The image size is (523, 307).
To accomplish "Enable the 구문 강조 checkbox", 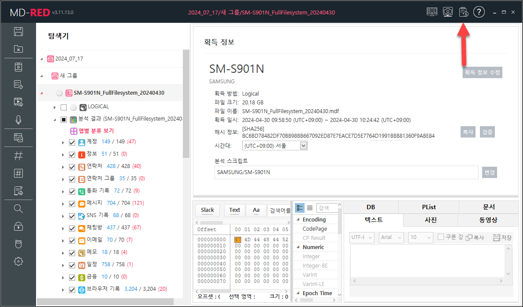I will point(441,237).
